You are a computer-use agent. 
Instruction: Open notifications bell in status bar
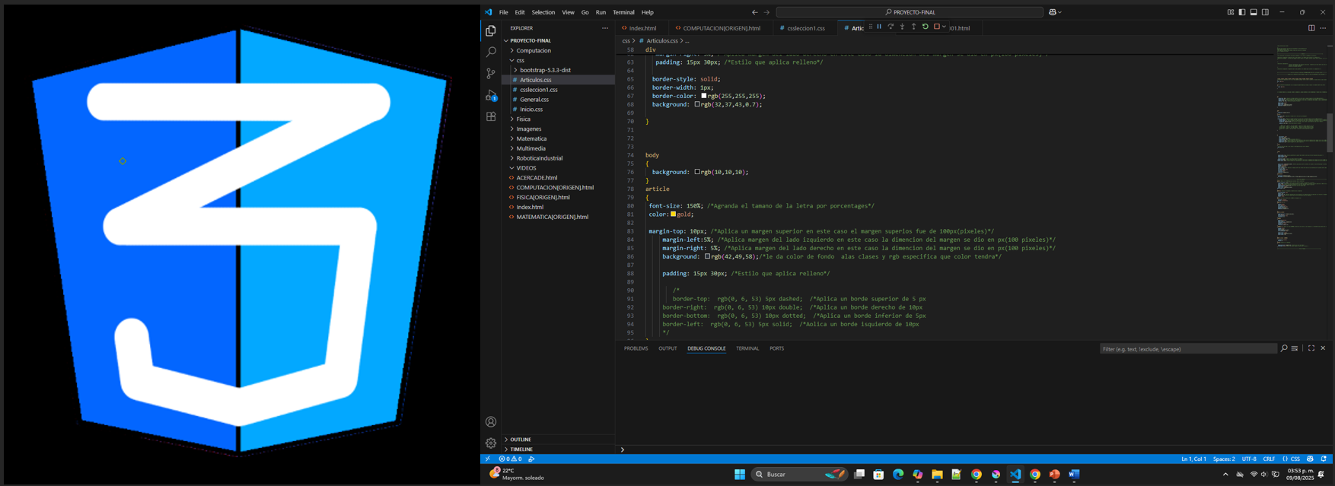click(1324, 459)
